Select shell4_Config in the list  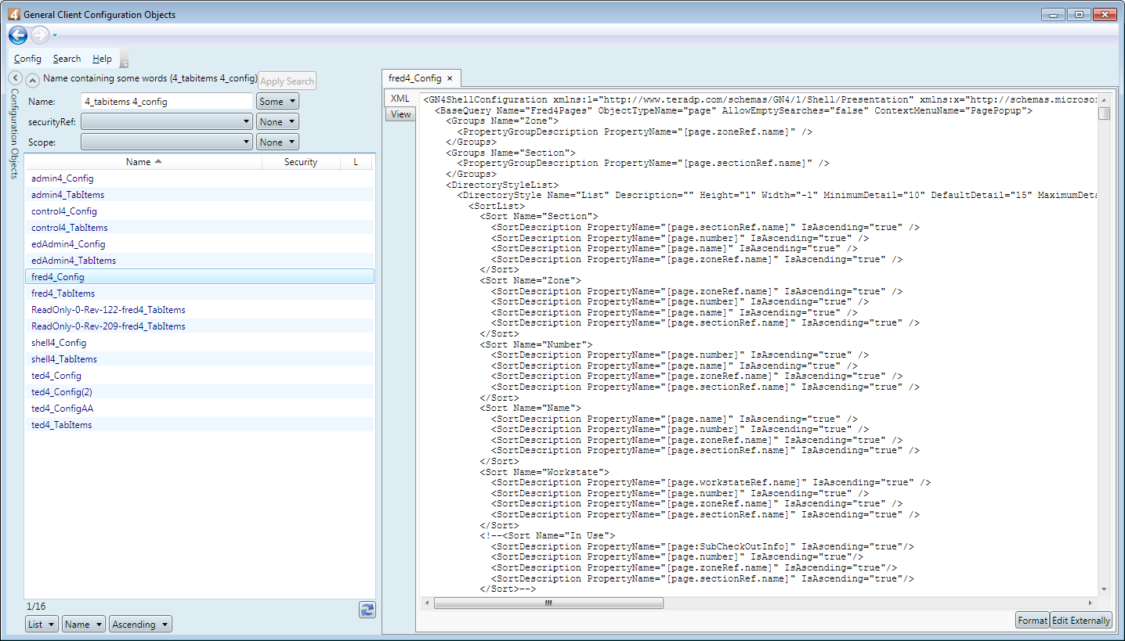(200, 343)
